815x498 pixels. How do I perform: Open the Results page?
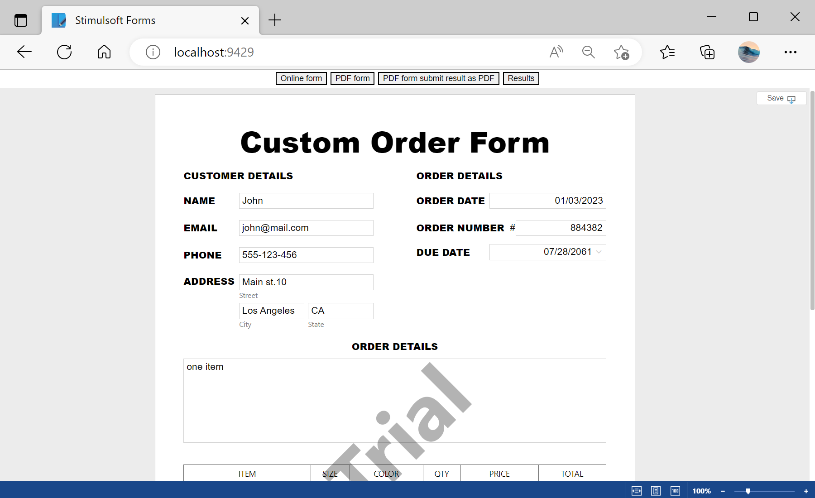click(x=521, y=78)
